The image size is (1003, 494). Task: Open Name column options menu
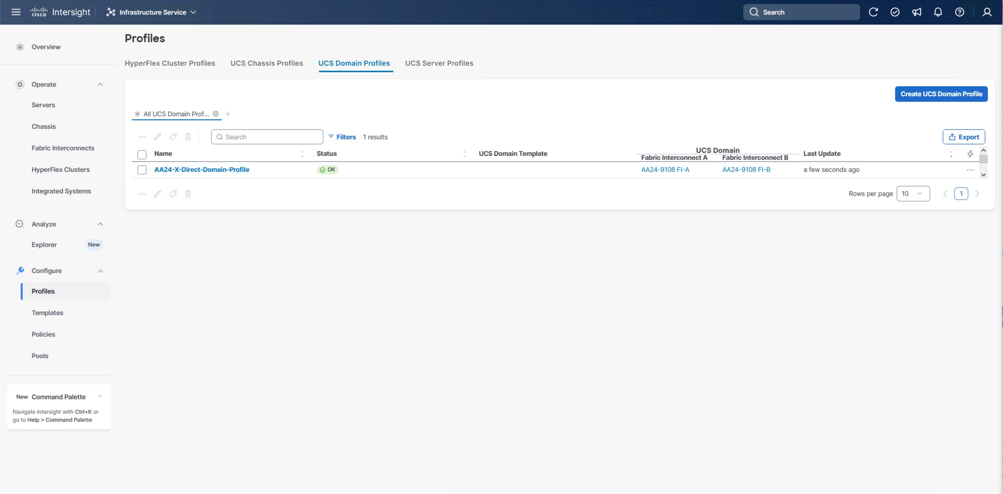tap(302, 154)
